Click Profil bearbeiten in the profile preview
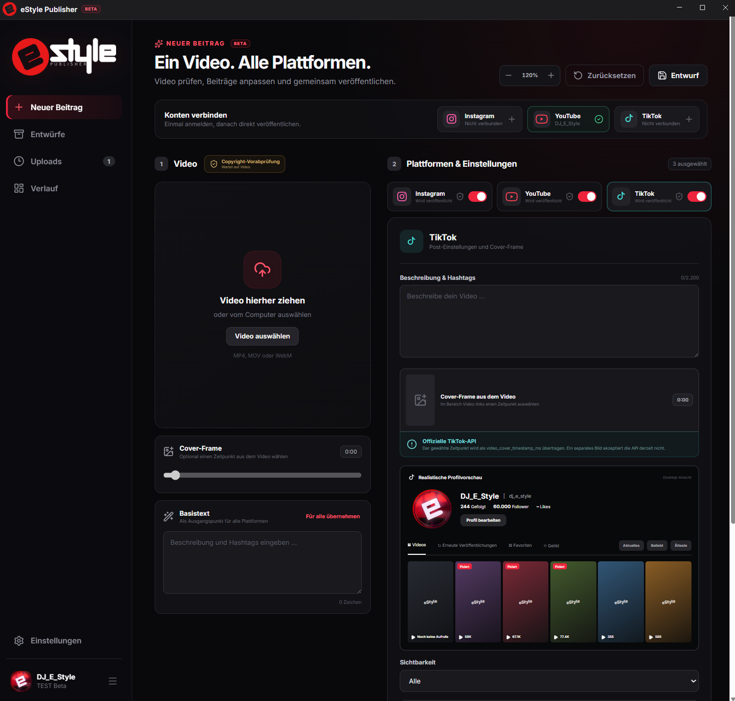 pos(483,520)
